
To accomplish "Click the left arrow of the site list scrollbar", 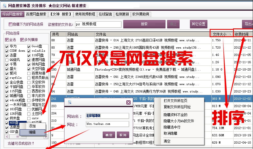I will [x=7, y=137].
